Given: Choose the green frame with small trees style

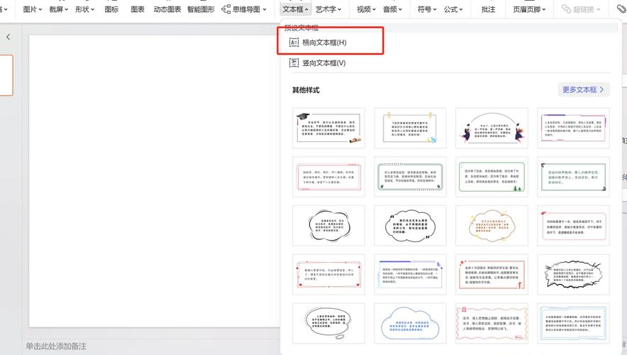Looking at the screenshot, I should pyautogui.click(x=492, y=177).
